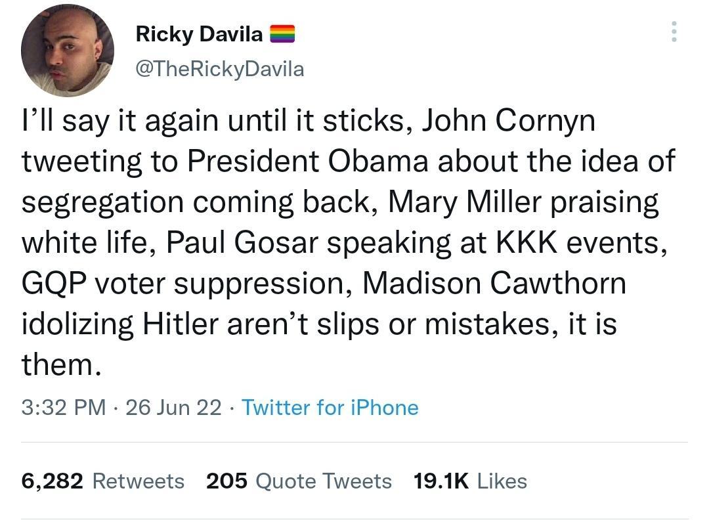Open the @TheRickyDavila handle
Viewport: 709px width, 522px height.
(x=220, y=68)
